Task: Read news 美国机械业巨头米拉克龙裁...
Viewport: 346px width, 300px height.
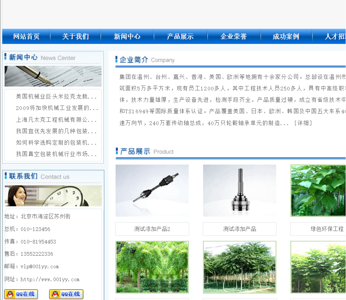Action: [x=56, y=97]
